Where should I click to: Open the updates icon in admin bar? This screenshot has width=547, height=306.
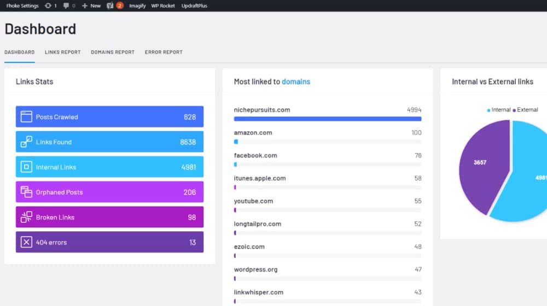tap(48, 5)
